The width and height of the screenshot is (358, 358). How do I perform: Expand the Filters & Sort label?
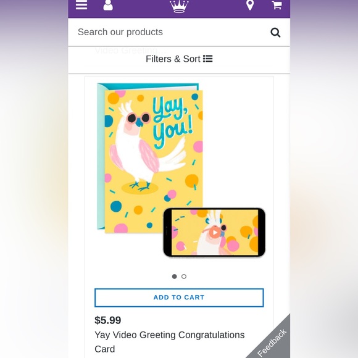(173, 59)
